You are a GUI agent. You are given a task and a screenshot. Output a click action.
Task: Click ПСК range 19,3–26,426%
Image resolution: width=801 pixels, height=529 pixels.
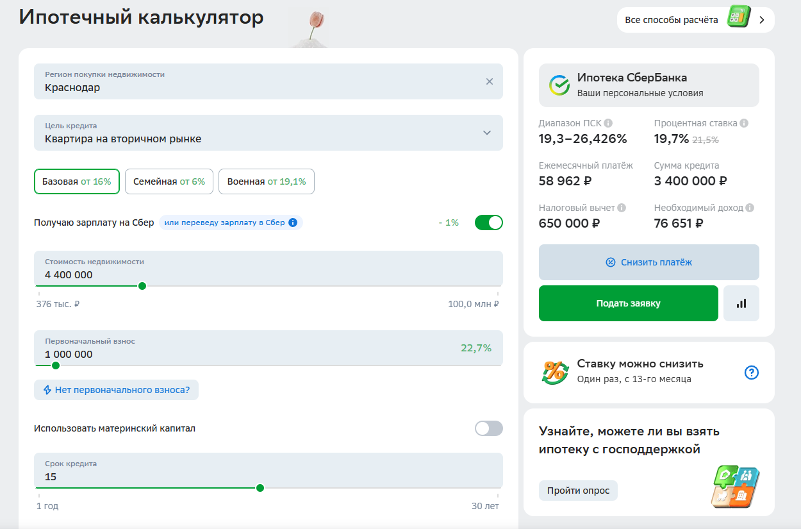click(x=583, y=139)
